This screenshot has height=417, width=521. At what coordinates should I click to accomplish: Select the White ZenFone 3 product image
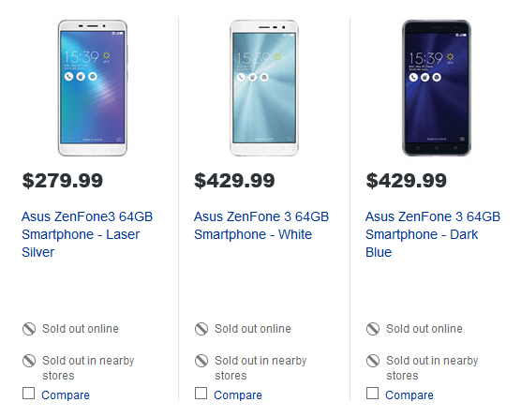pos(264,88)
